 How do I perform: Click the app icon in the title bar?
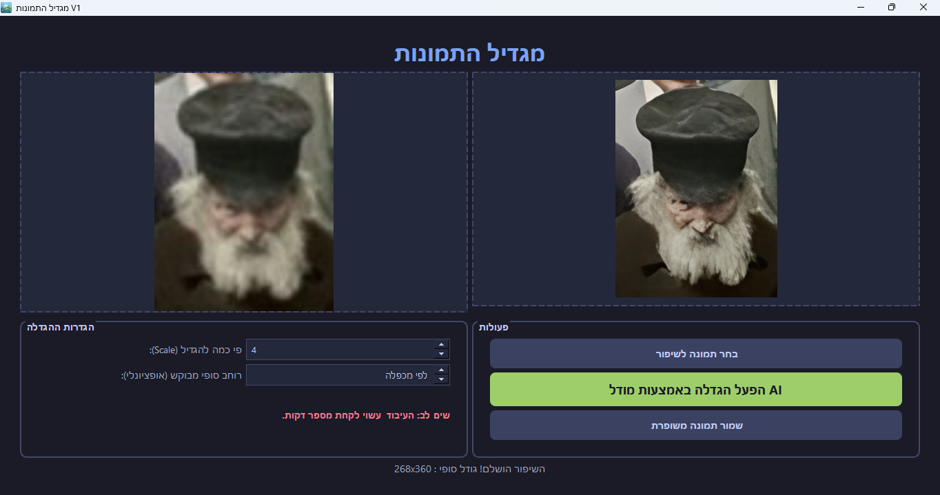click(x=7, y=7)
